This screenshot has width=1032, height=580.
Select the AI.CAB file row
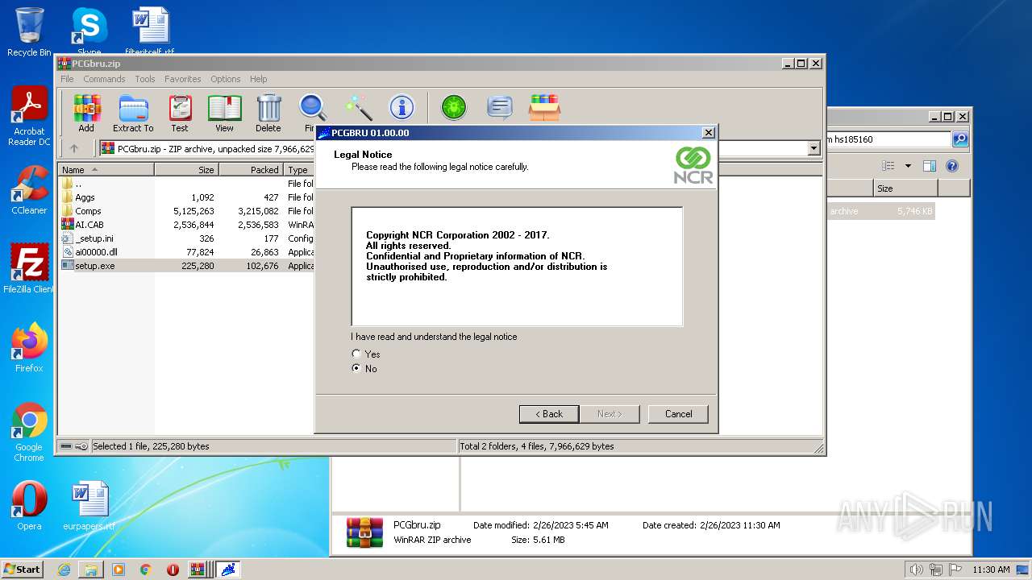pos(187,225)
